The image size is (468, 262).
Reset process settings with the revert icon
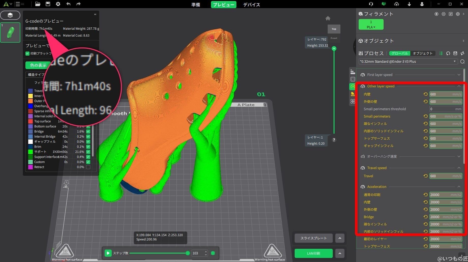coord(448,53)
